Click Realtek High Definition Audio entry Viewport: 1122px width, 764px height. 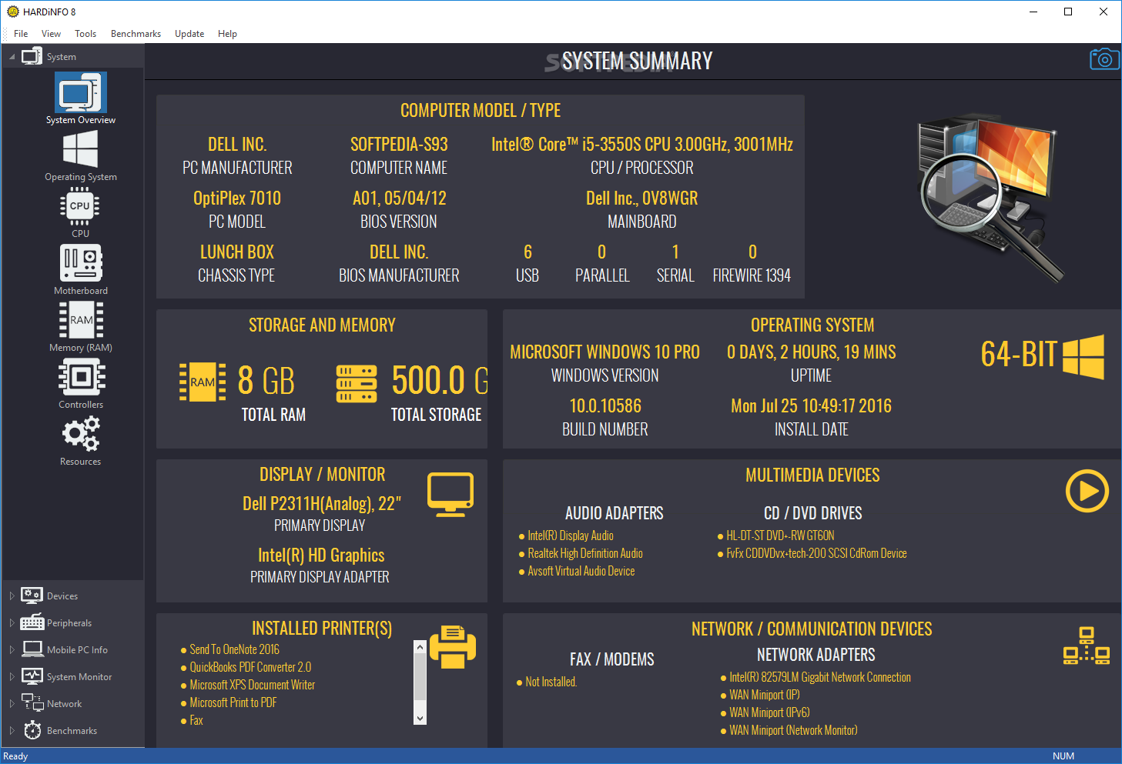(585, 553)
